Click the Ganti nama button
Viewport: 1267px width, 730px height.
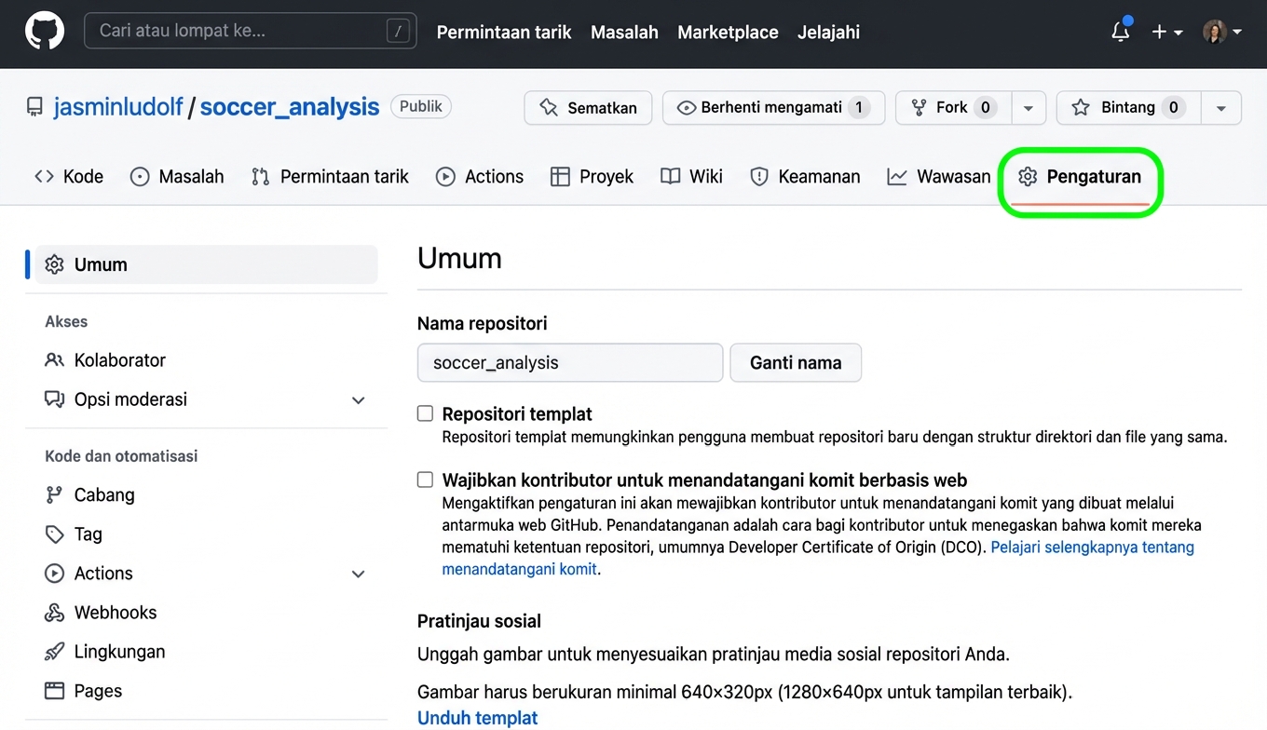796,363
